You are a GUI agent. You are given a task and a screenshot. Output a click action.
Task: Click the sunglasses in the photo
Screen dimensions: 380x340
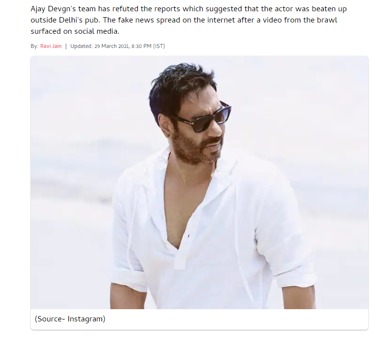(x=201, y=118)
